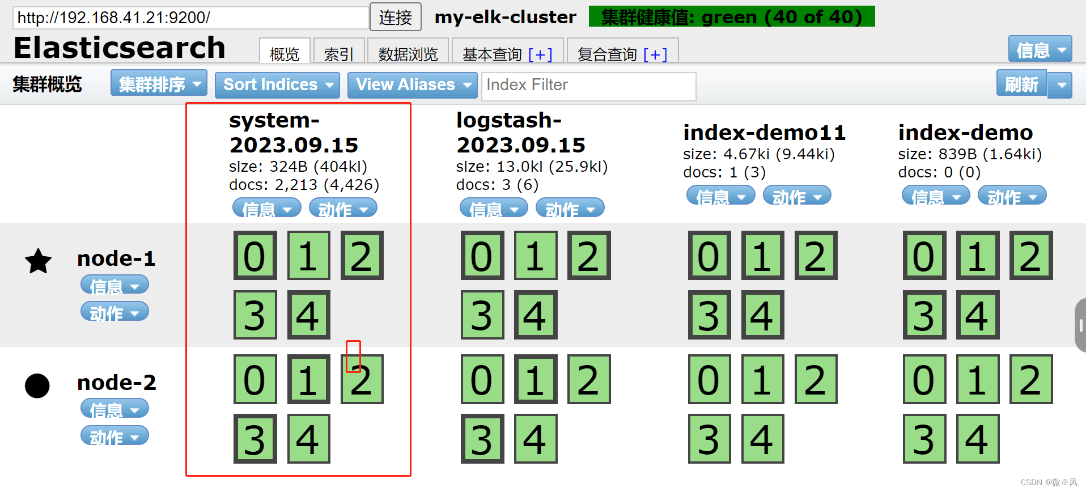Select shard 1 of logstash-2023.09.15 on node-2
This screenshot has width=1086, height=492.
[536, 379]
